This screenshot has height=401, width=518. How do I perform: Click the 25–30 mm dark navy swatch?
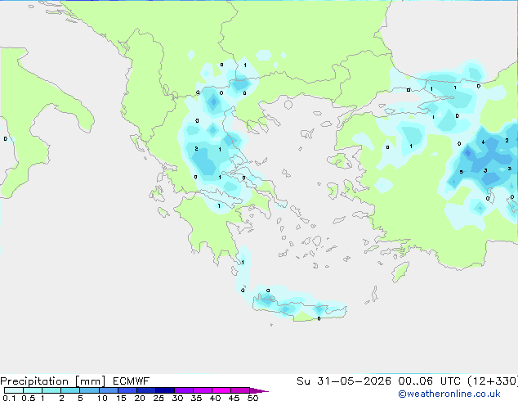tap(164, 390)
